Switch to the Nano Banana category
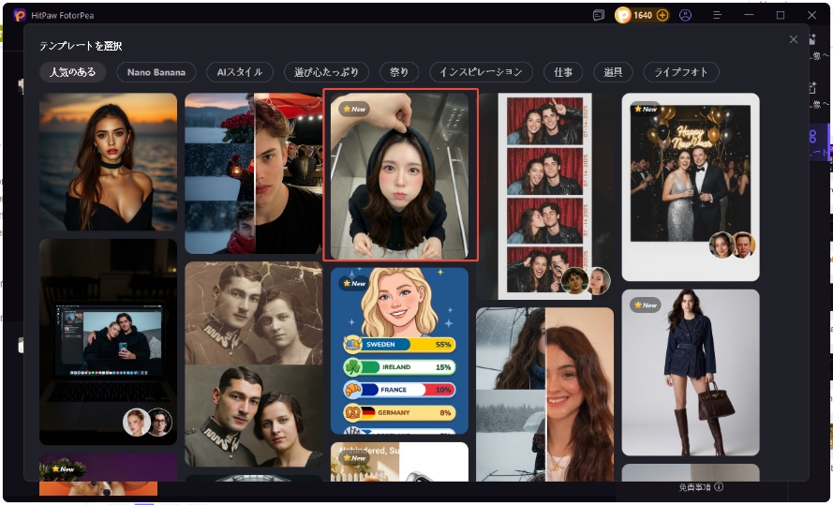This screenshot has width=833, height=505. pos(156,72)
